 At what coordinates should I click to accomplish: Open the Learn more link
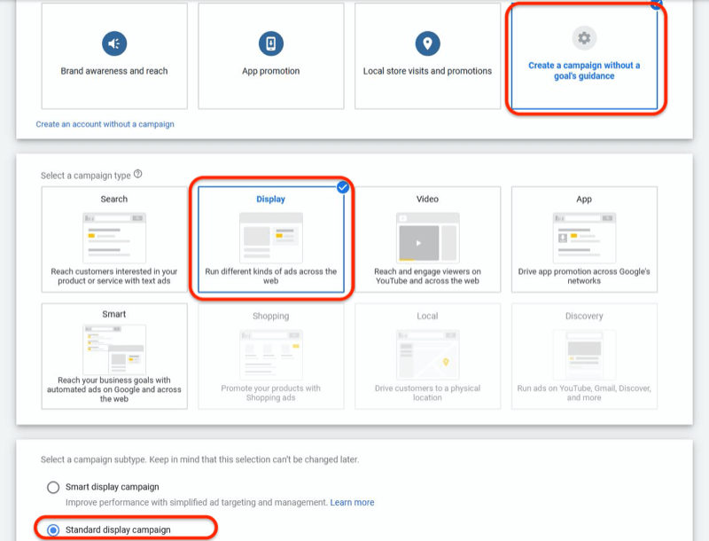coord(352,502)
